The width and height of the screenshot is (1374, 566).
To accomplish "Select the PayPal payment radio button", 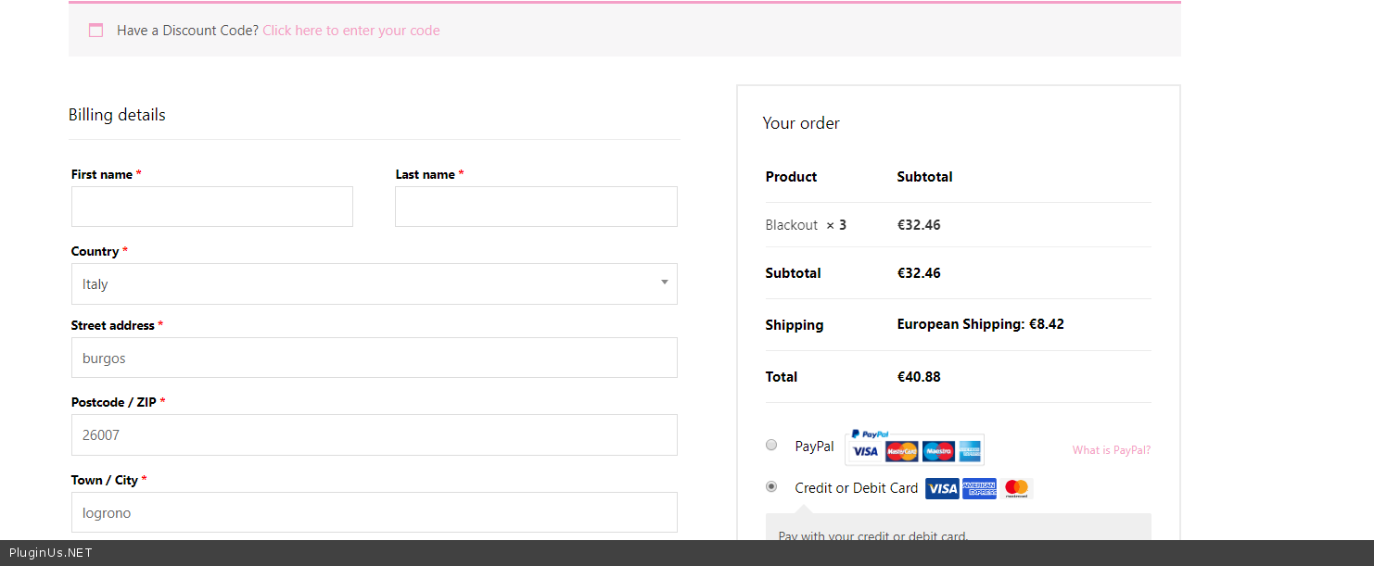I will pos(771,446).
